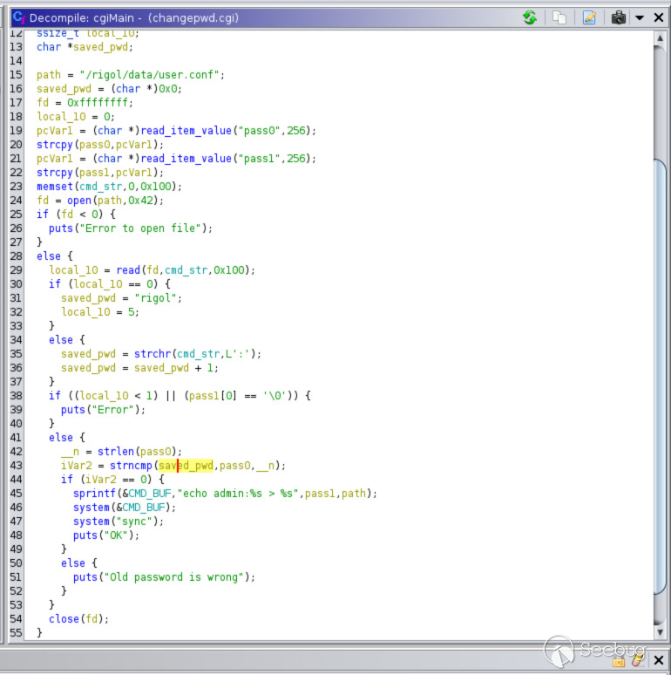Viewport: 671px width, 675px height.
Task: Open the Decompile panel dropdown menu arrow
Action: [640, 18]
